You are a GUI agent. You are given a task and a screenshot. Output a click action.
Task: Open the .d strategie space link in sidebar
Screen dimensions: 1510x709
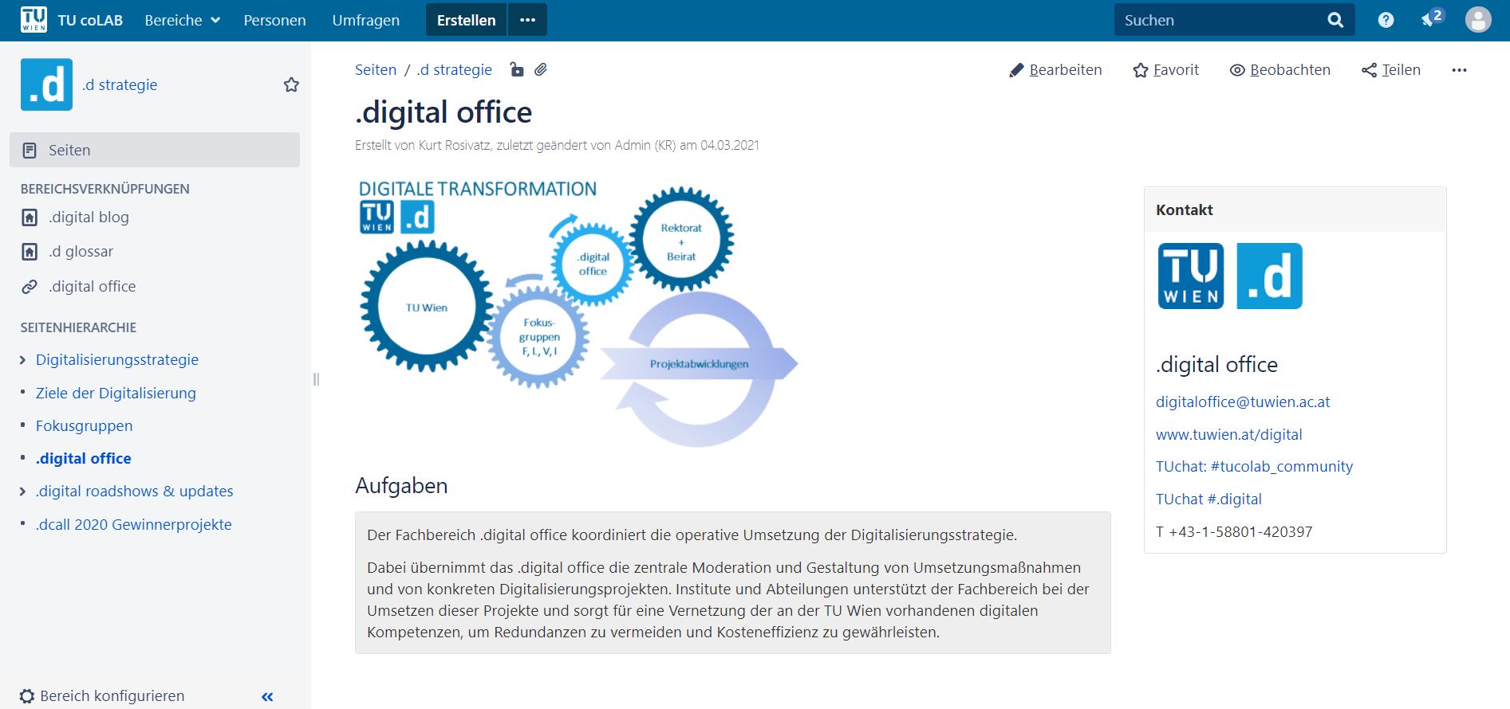pos(120,84)
